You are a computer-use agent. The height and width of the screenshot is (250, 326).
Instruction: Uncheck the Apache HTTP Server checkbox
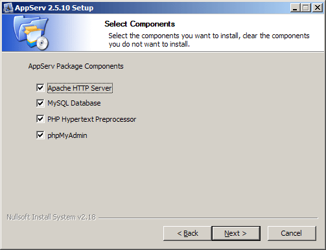click(40, 88)
